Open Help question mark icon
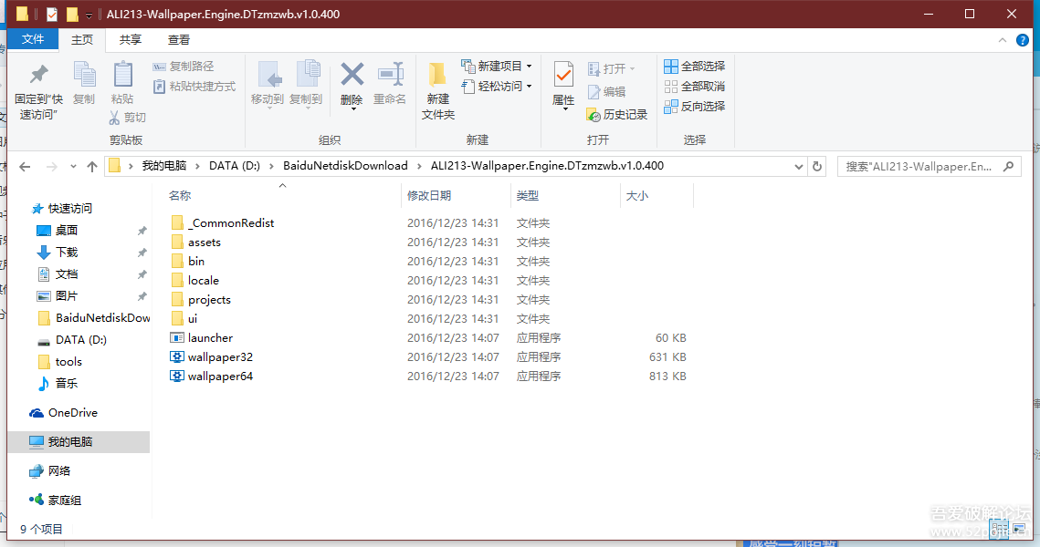The image size is (1040, 547). 1023,40
